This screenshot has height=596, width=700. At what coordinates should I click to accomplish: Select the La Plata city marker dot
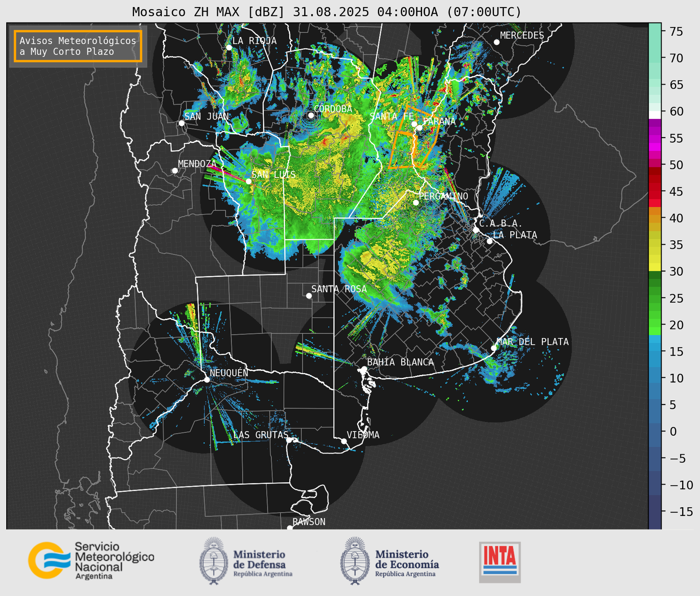(490, 241)
